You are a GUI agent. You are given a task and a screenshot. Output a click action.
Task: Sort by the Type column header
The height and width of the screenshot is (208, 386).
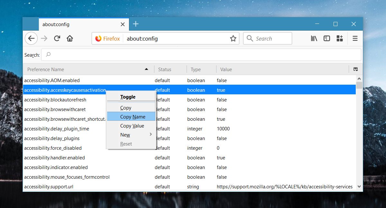pos(201,69)
